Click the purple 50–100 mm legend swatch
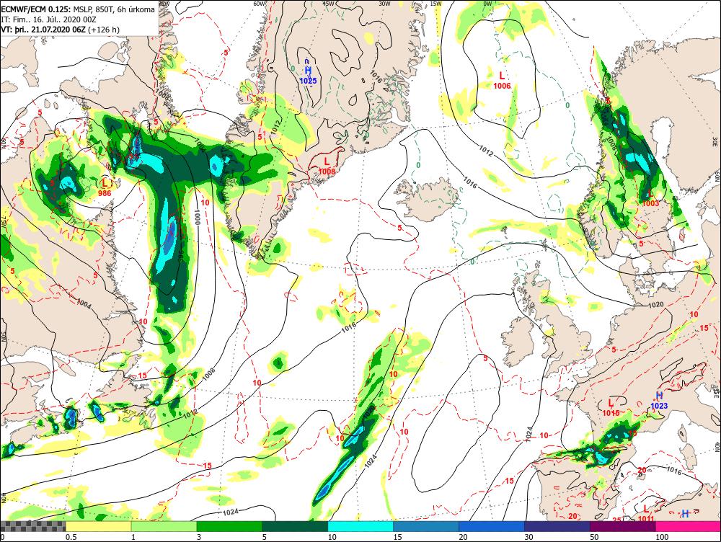 click(623, 526)
